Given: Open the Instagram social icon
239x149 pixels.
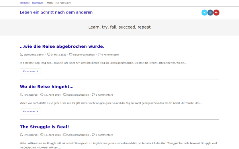Looking at the screenshot, I should click(x=210, y=13).
